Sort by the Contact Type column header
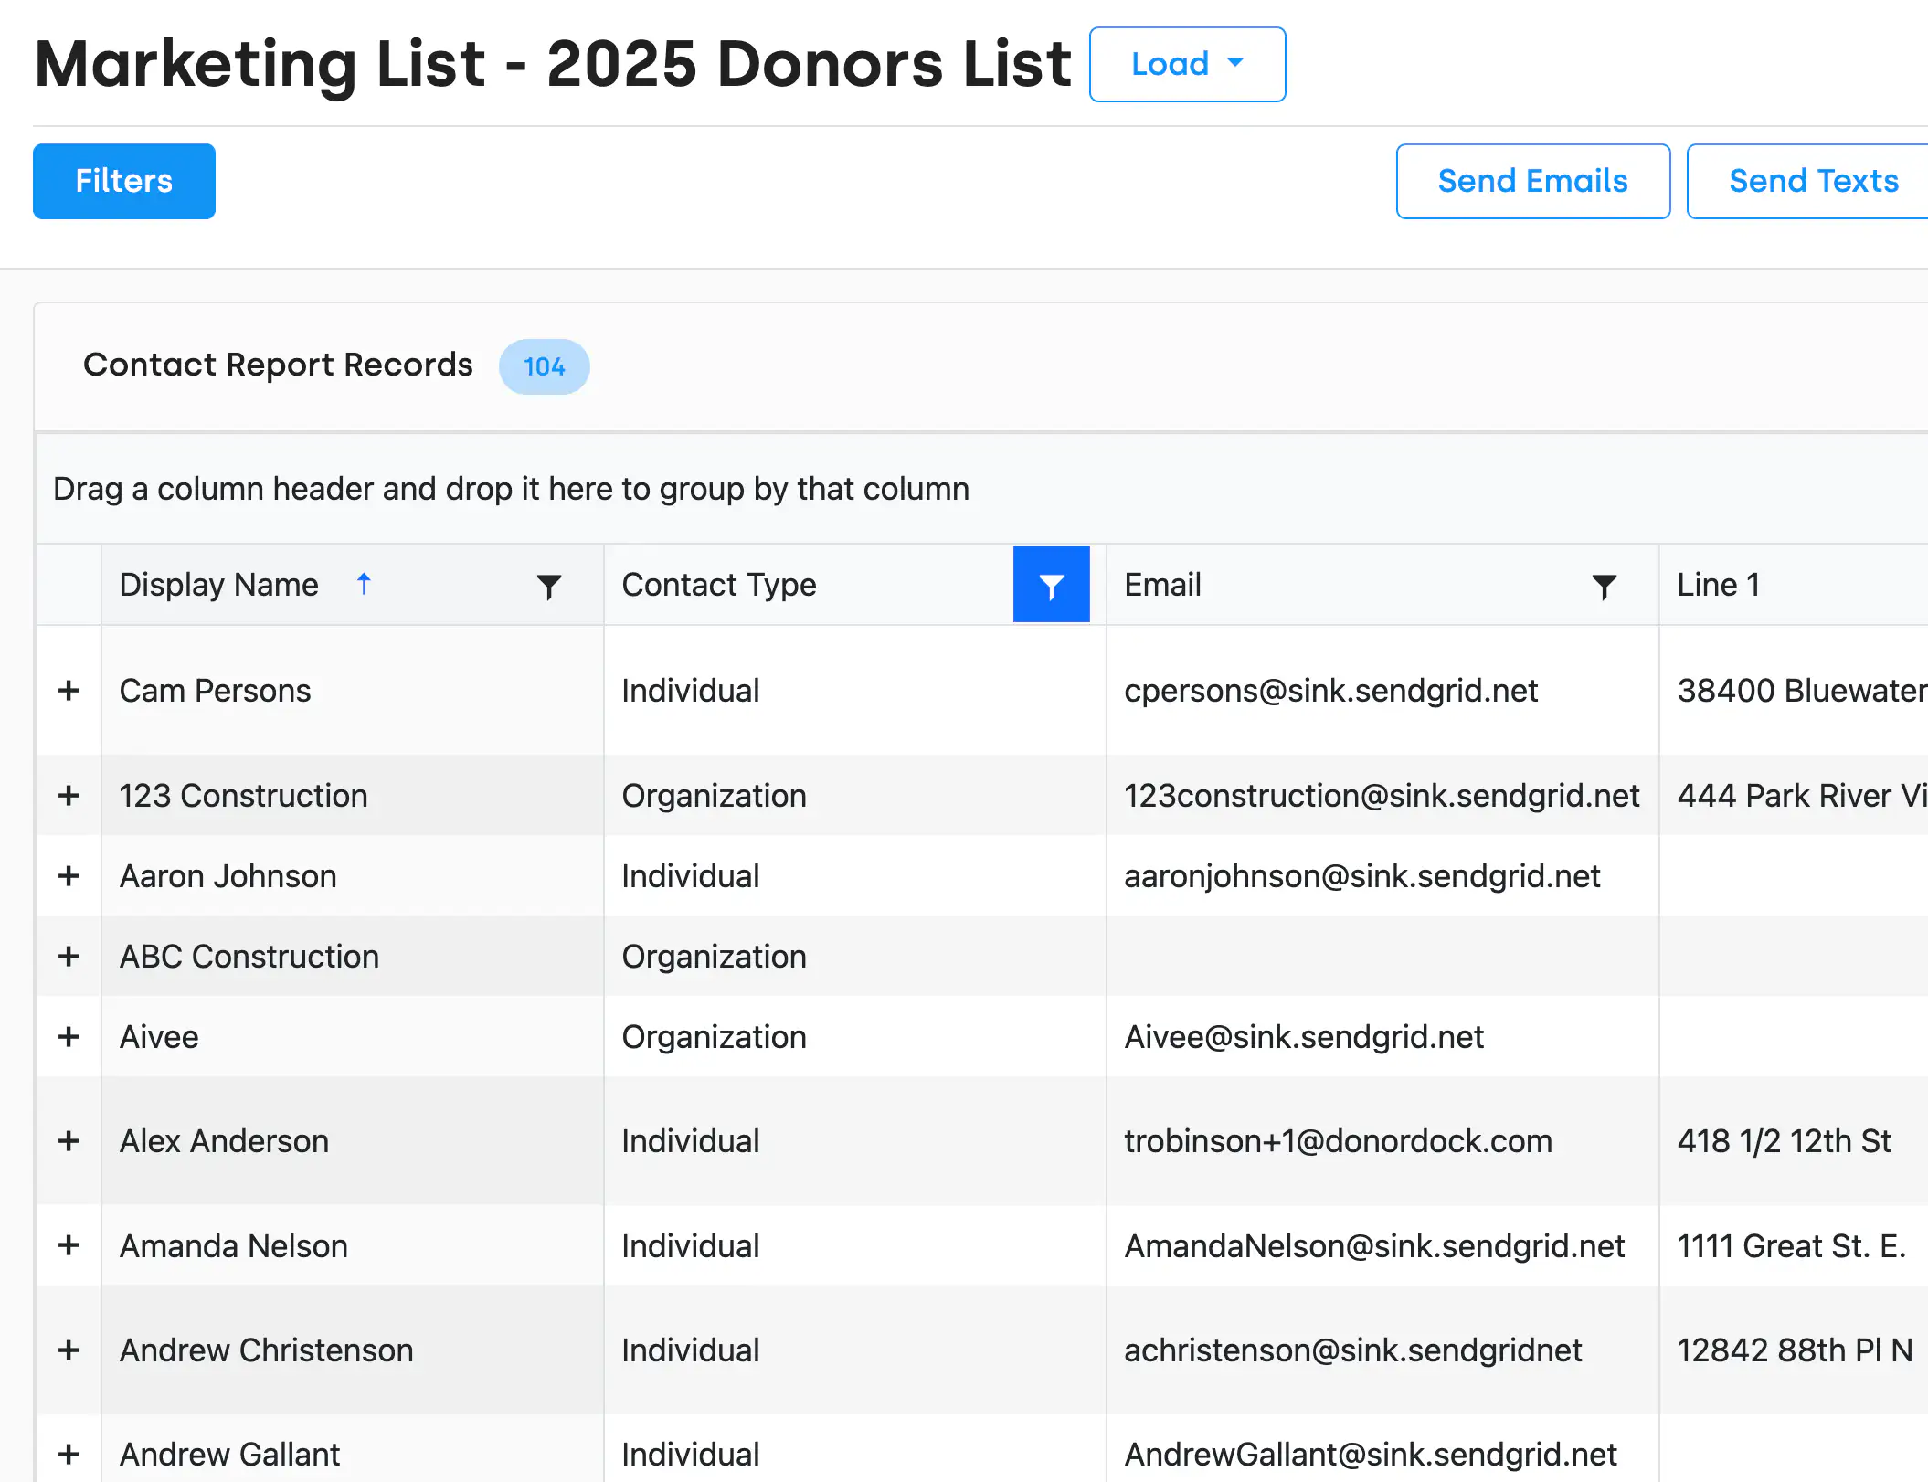This screenshot has width=1928, height=1482. pyautogui.click(x=719, y=585)
